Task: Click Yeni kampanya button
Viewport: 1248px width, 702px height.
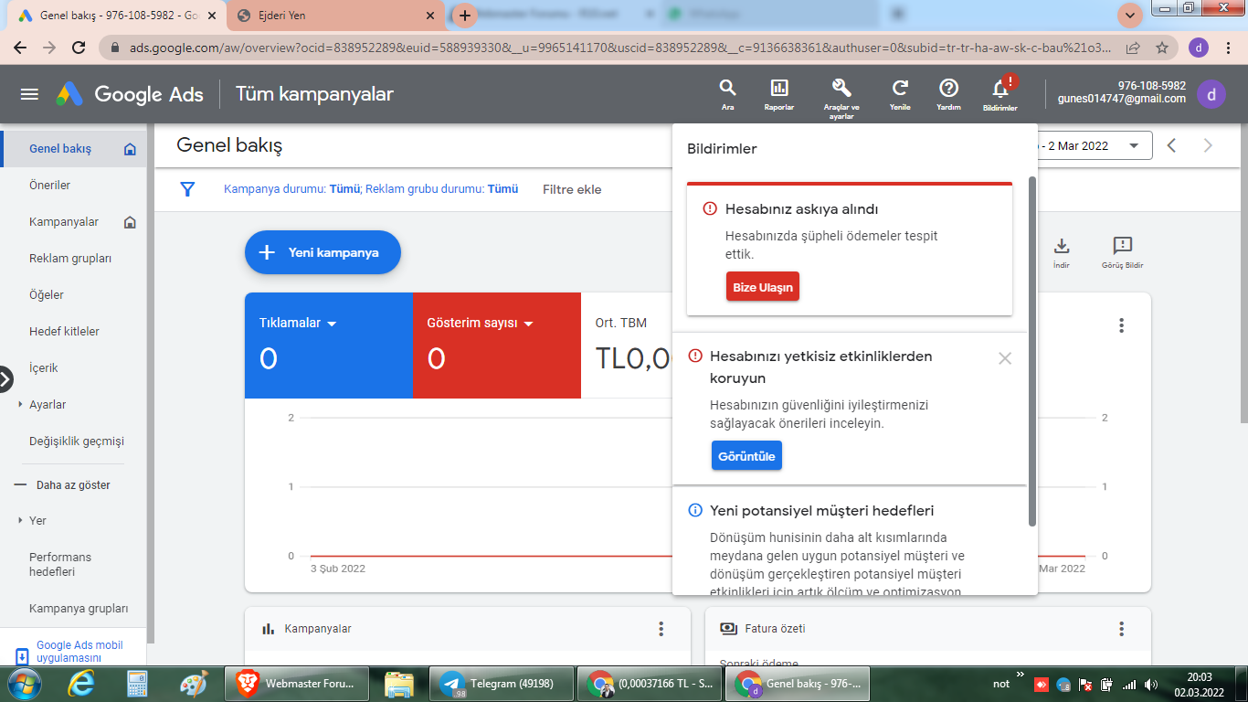Action: [323, 252]
